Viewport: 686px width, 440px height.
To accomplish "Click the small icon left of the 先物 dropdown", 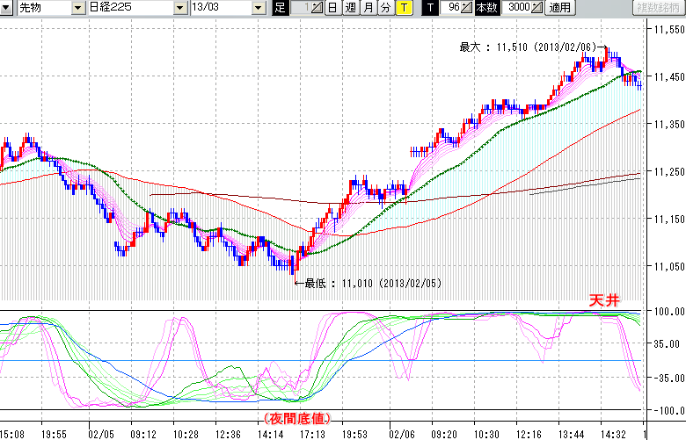I will click(x=7, y=8).
